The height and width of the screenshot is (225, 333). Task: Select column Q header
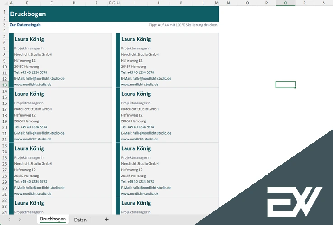(285, 3)
